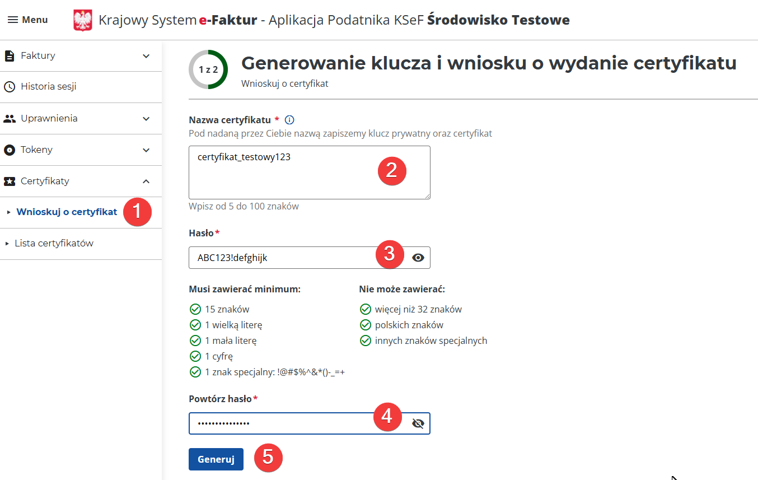
Task: Click the Polish eagle emblem logo
Action: pos(82,19)
